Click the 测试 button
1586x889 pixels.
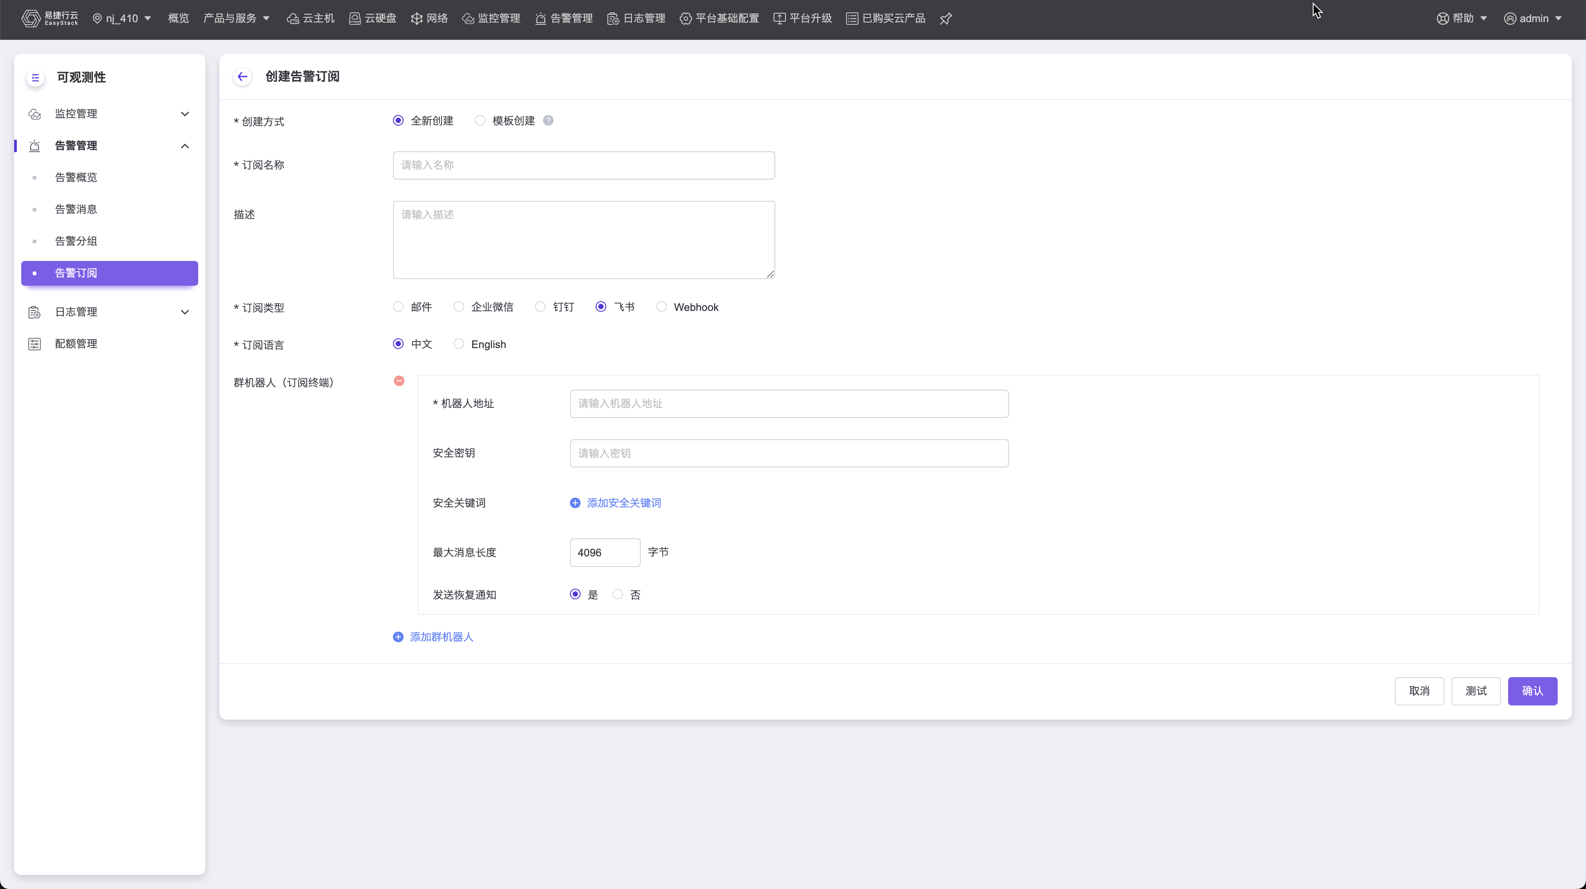1475,691
